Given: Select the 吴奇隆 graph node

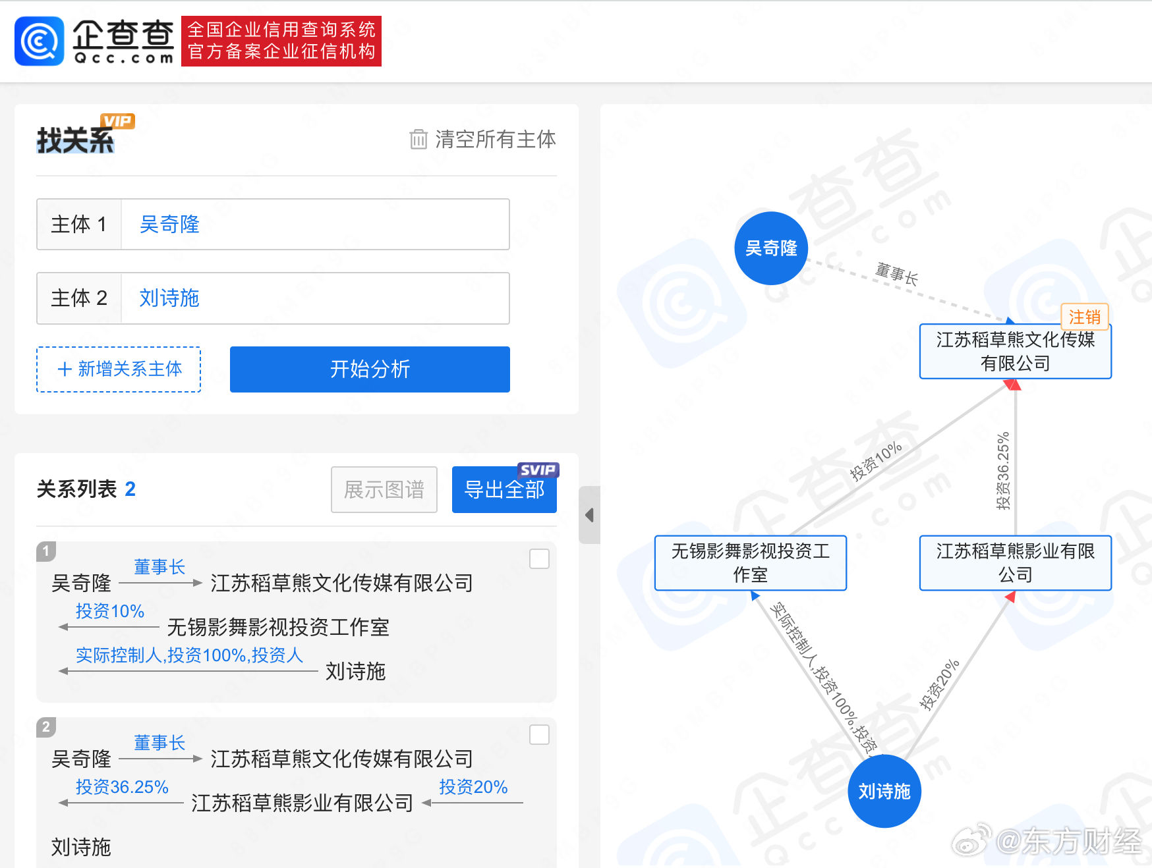Looking at the screenshot, I should pyautogui.click(x=771, y=248).
